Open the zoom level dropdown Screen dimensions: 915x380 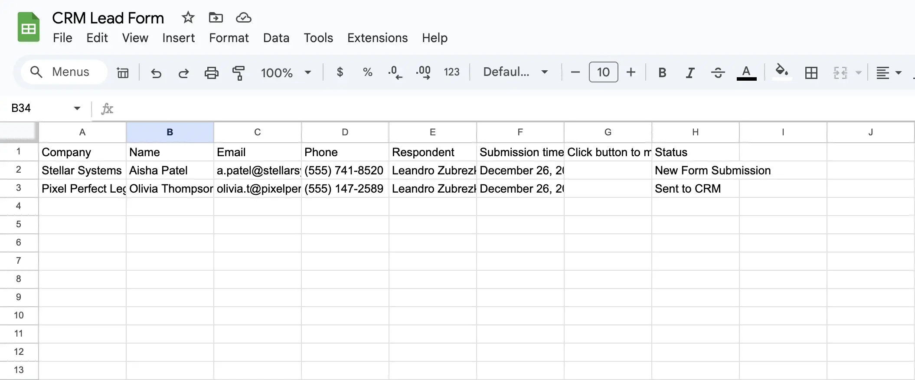click(286, 72)
